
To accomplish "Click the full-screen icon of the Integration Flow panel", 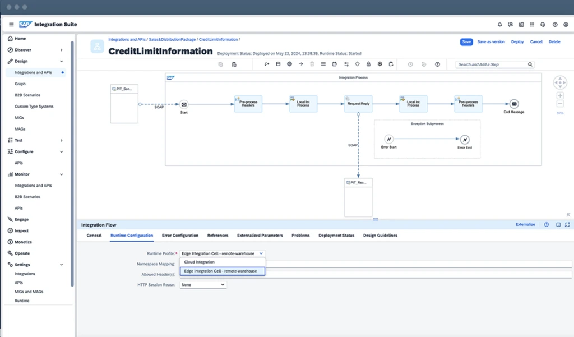I will (567, 224).
